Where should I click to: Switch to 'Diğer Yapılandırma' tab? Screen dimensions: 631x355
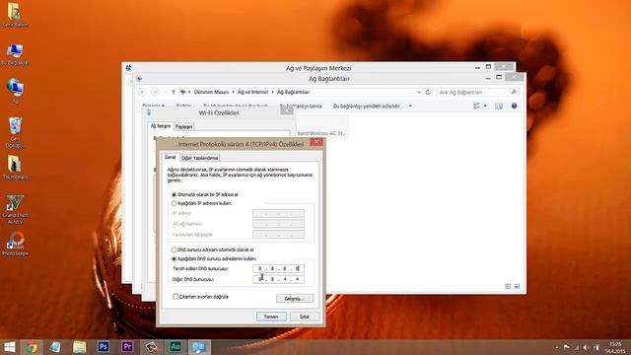click(x=199, y=158)
